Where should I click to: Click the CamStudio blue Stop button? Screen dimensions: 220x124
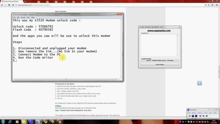pyautogui.click(x=196, y=116)
